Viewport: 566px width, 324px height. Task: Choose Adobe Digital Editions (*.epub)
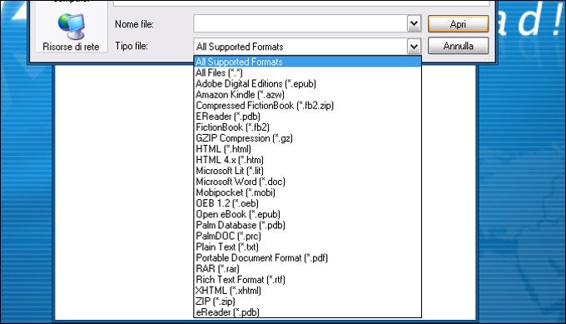pyautogui.click(x=307, y=84)
